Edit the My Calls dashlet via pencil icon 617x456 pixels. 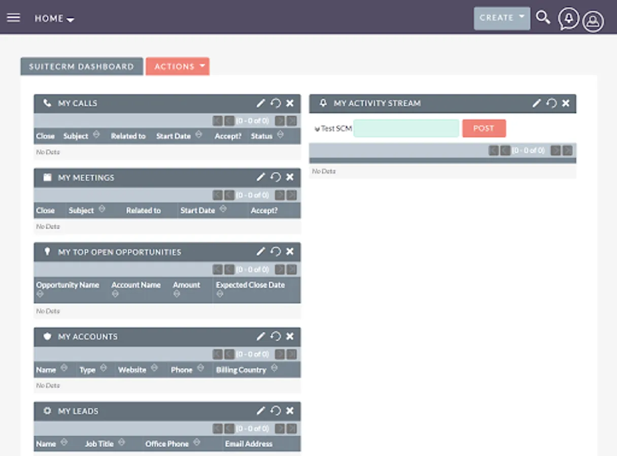click(x=261, y=103)
